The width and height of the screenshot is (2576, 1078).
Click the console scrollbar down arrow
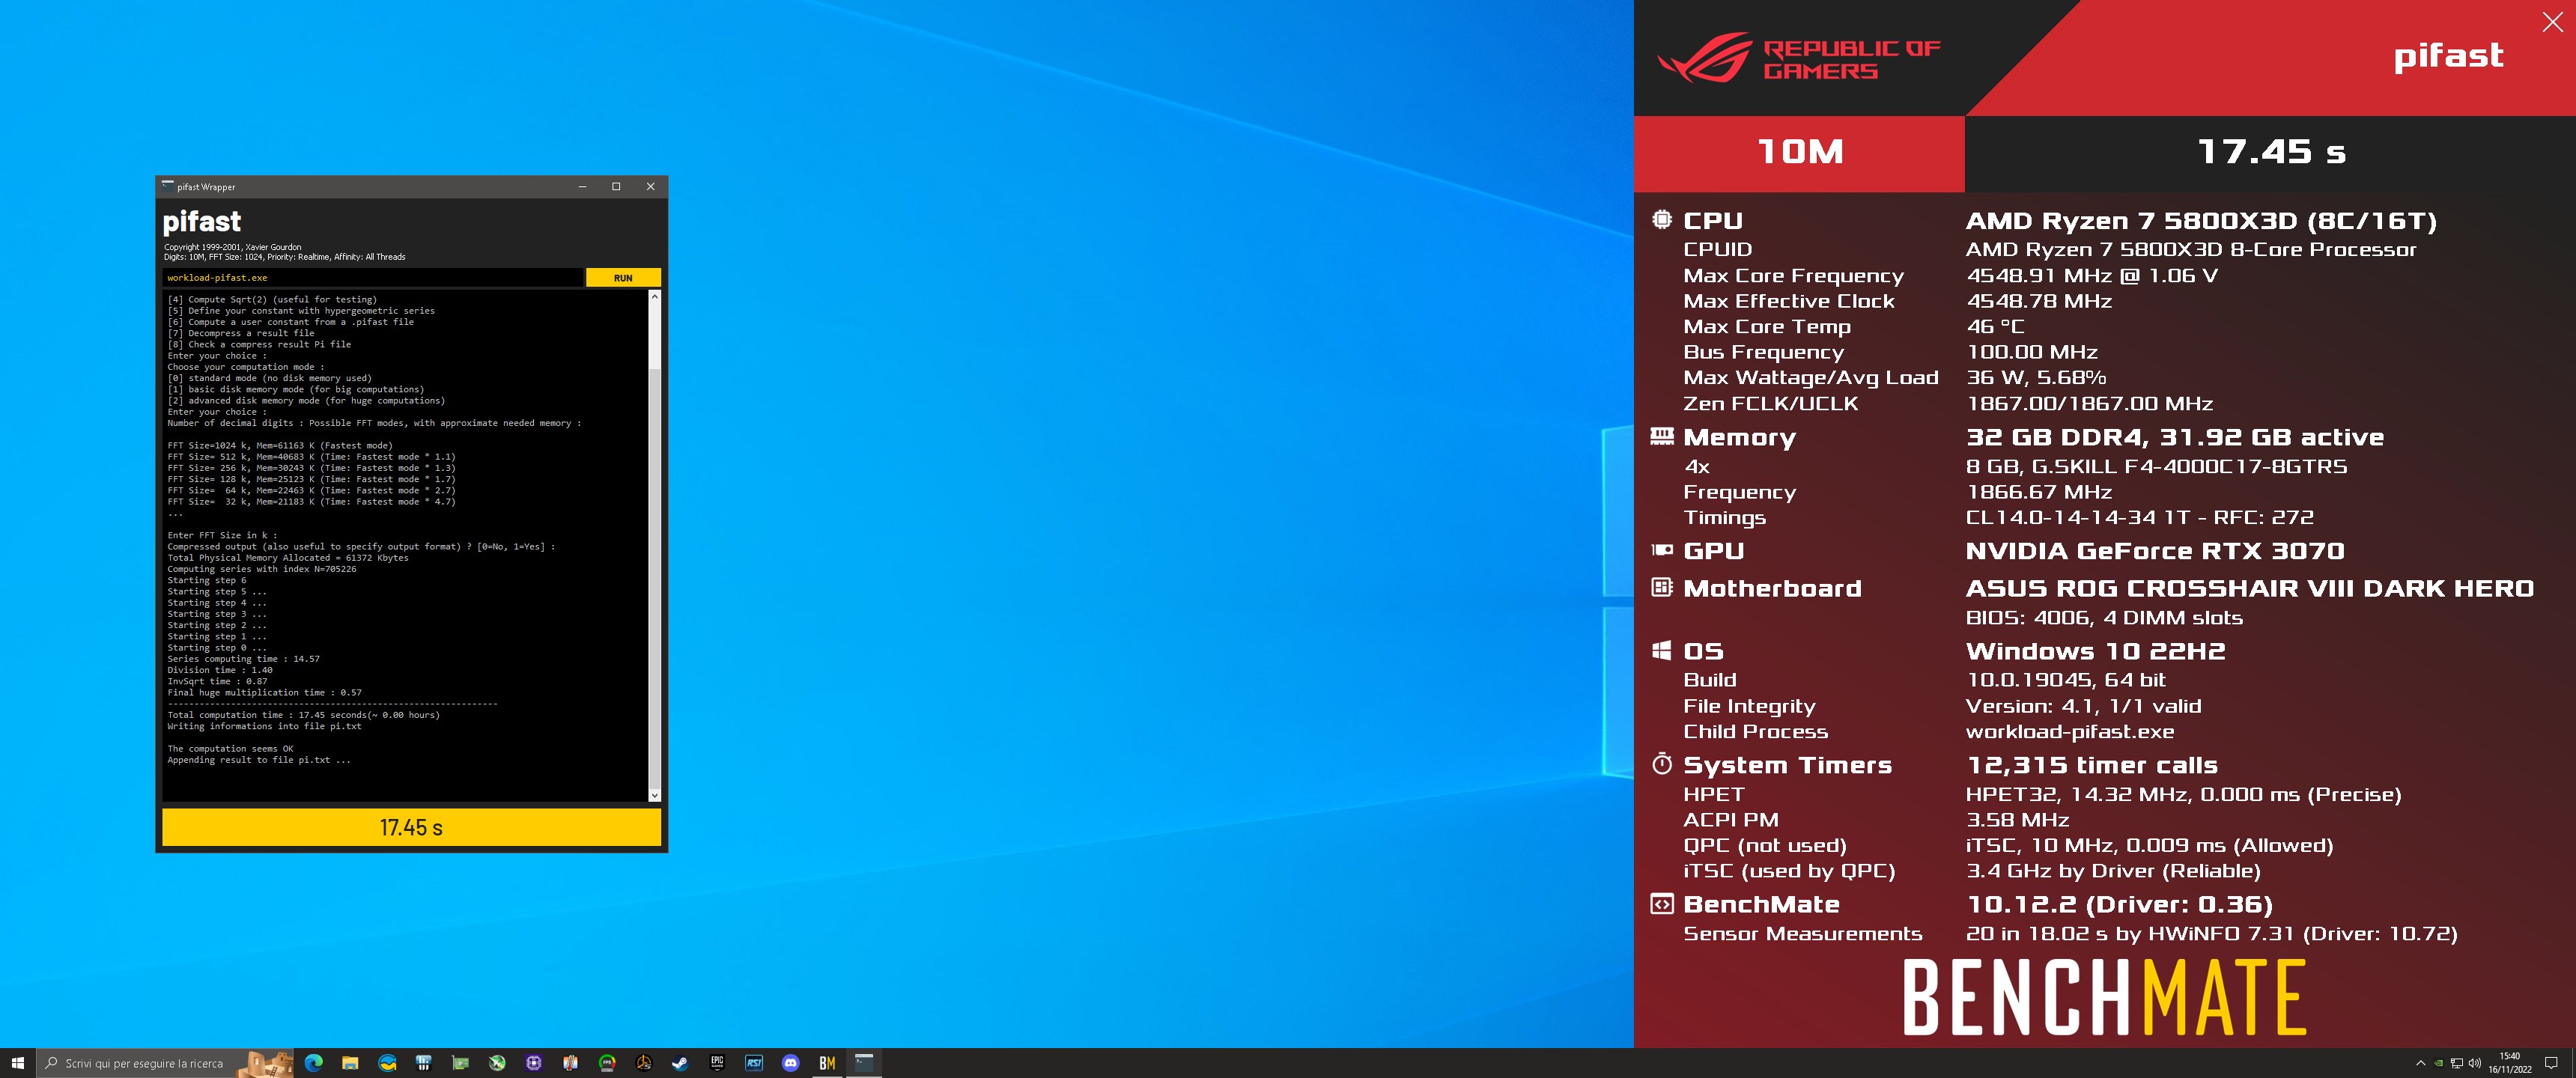point(655,795)
